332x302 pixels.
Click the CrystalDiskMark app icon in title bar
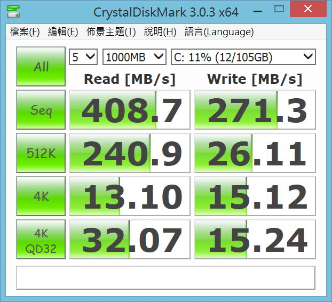point(13,11)
